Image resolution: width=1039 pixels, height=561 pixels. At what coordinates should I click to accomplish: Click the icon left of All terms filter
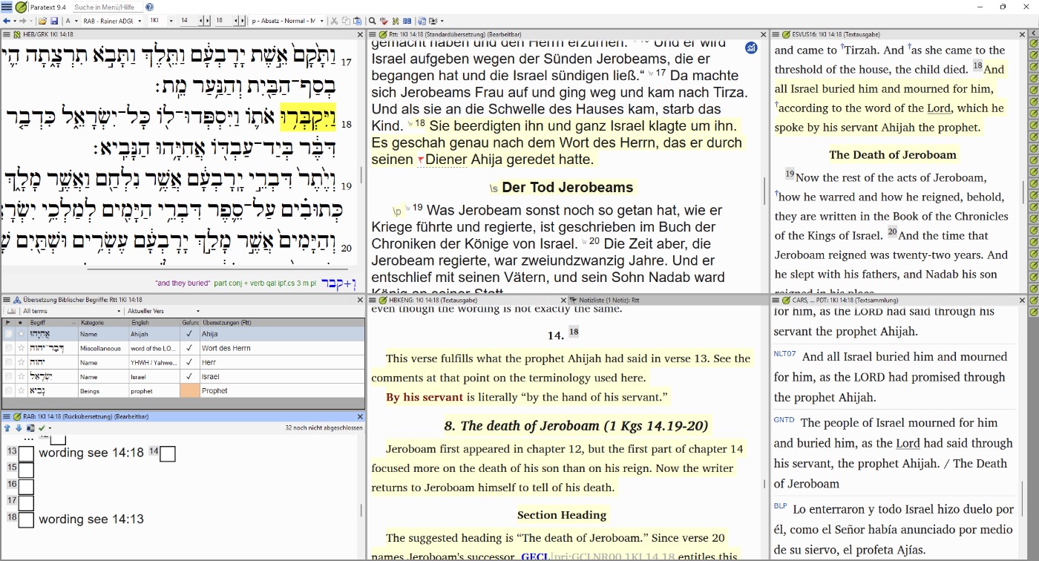pos(11,311)
